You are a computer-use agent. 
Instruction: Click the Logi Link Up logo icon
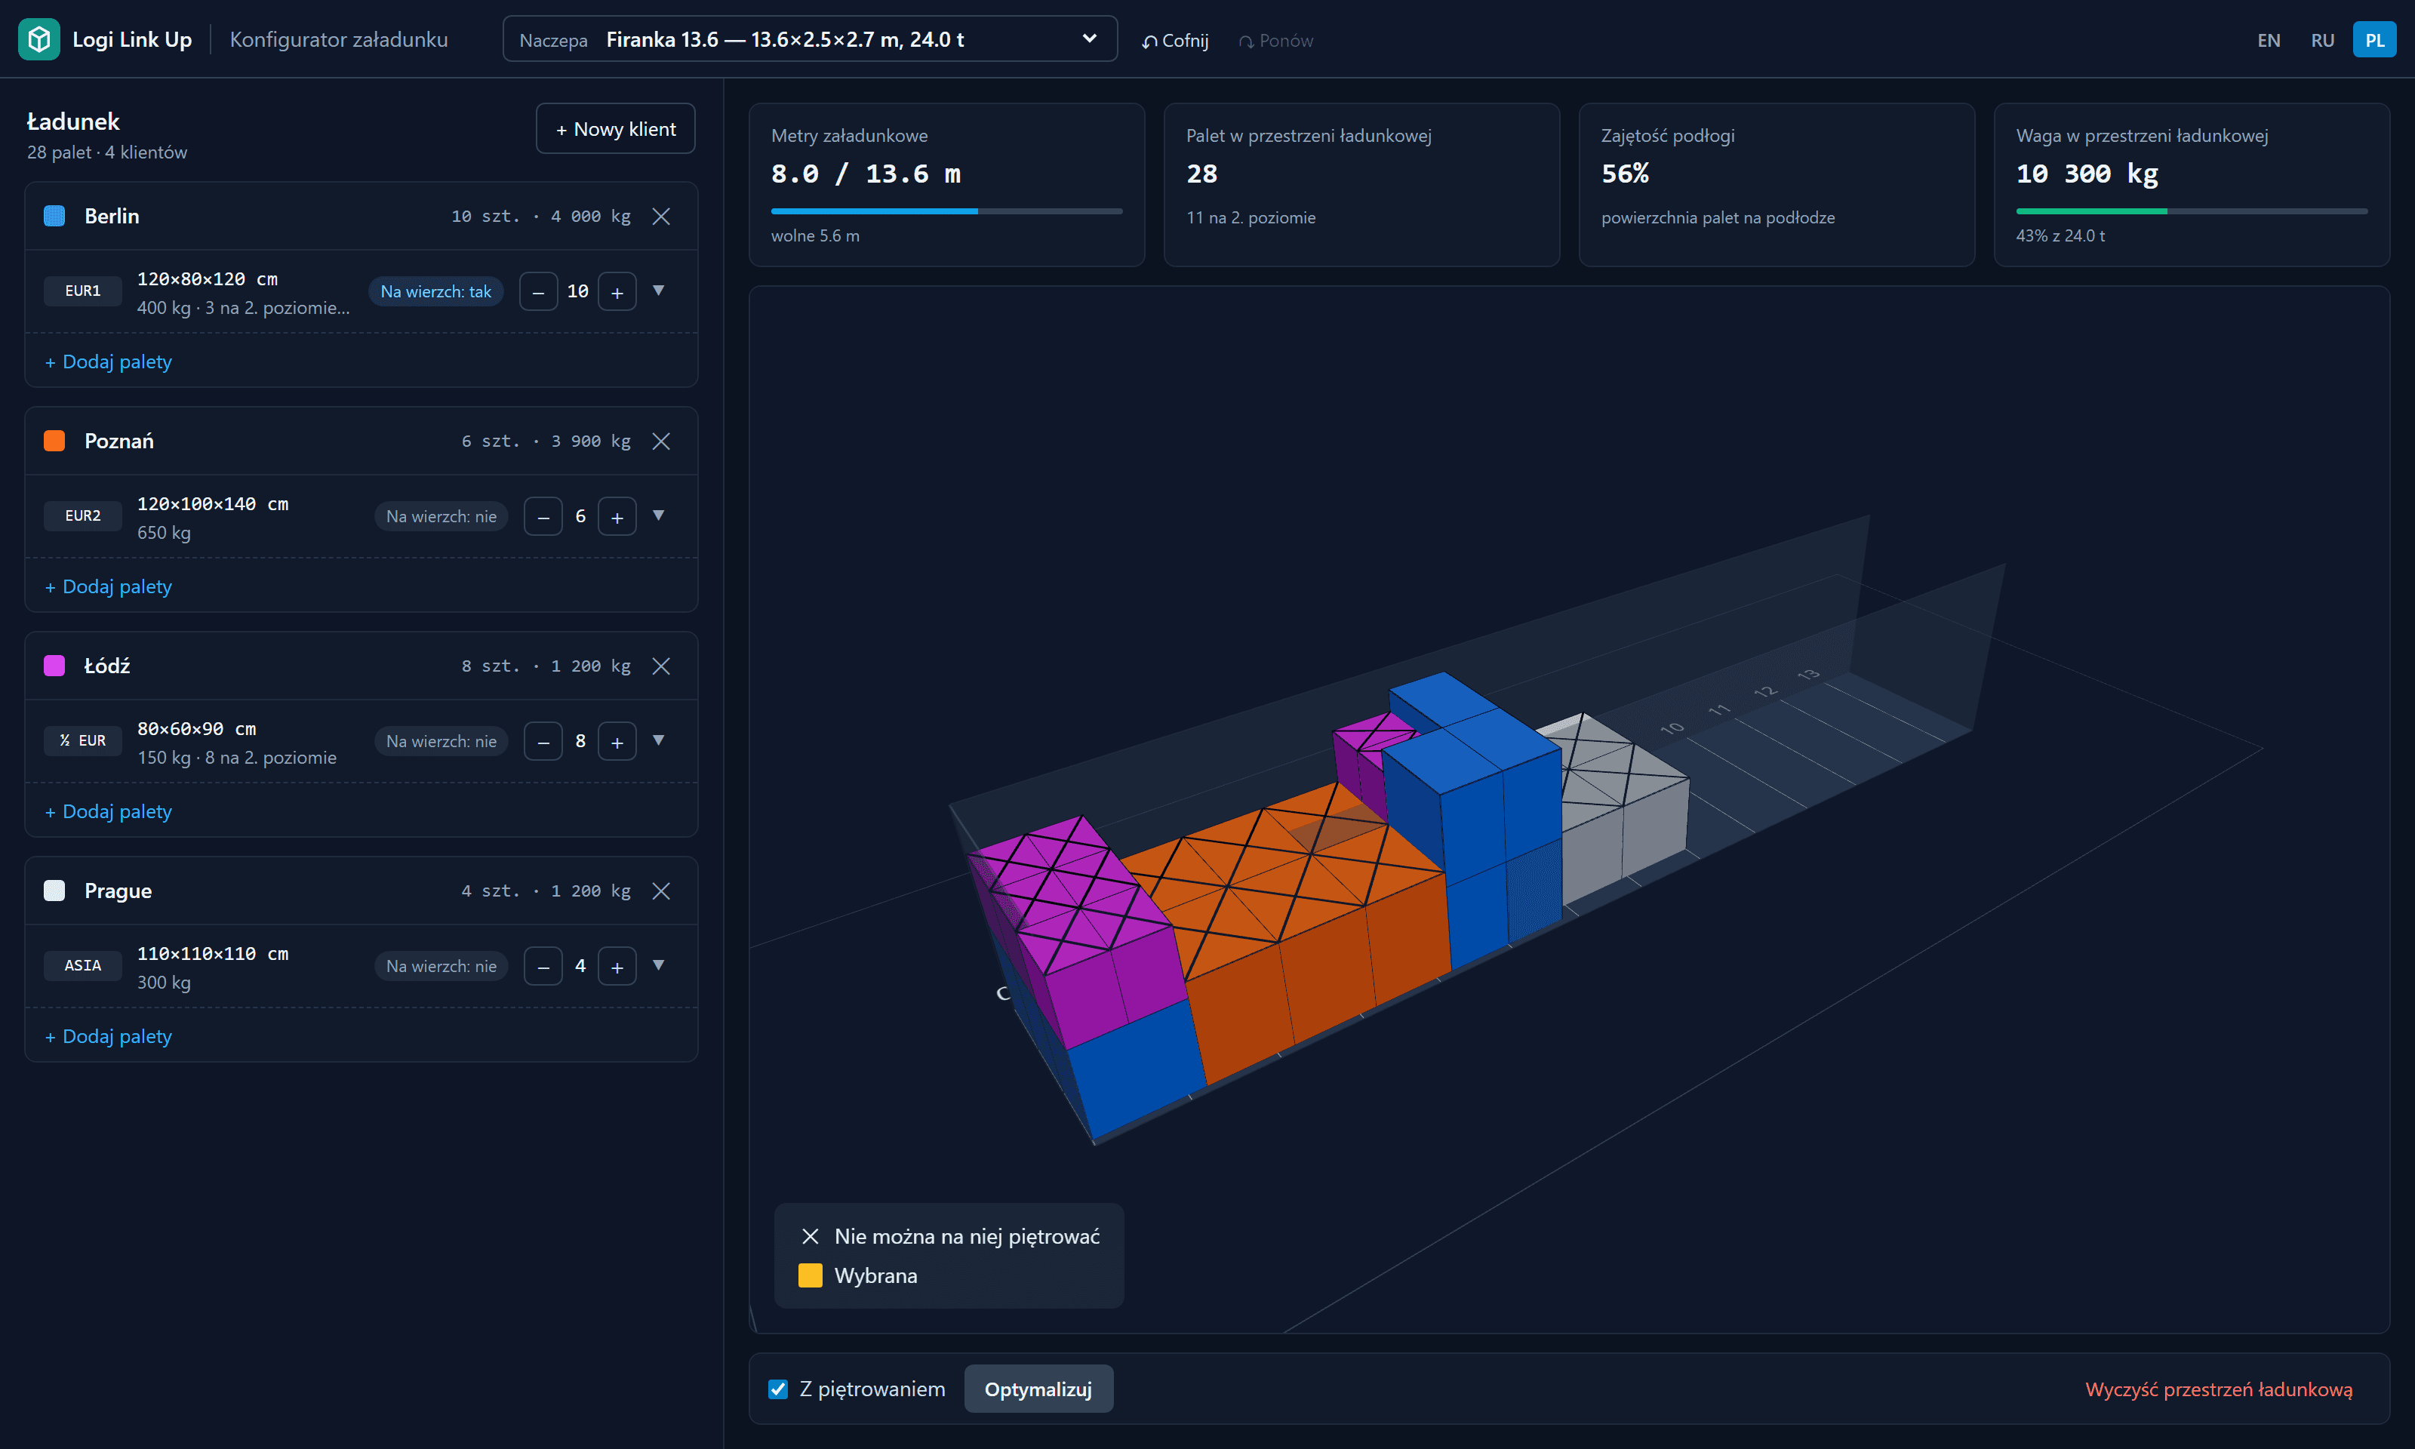39,39
